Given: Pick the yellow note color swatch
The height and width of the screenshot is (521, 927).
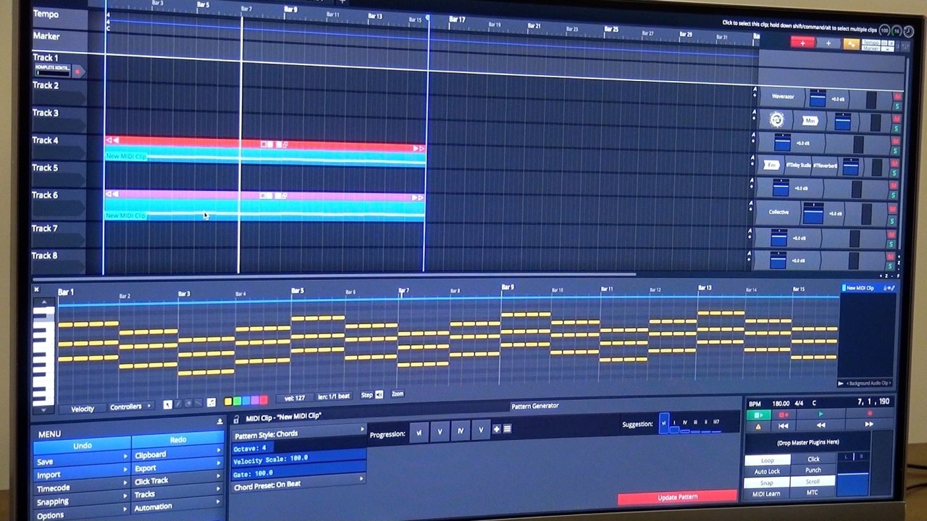Looking at the screenshot, I should click(228, 402).
